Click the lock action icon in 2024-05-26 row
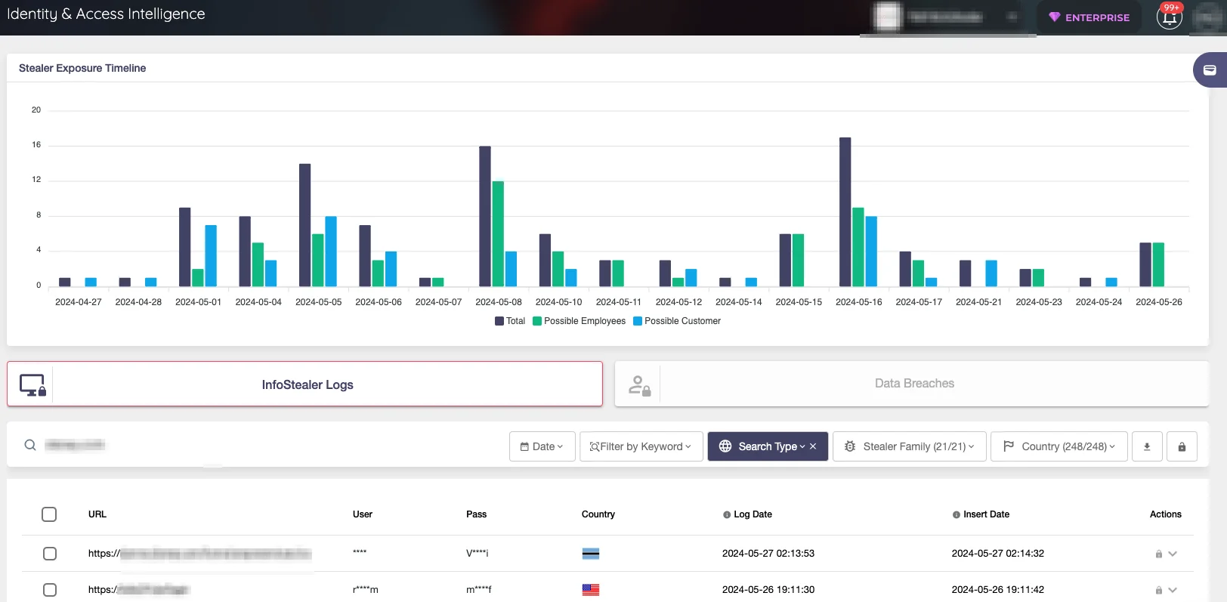 [x=1158, y=591]
